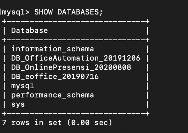Click the DB_OnlinePresensi database name

point(50,67)
